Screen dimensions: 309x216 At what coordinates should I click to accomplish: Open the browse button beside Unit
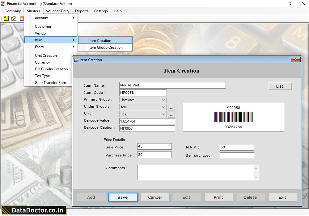(x=171, y=114)
